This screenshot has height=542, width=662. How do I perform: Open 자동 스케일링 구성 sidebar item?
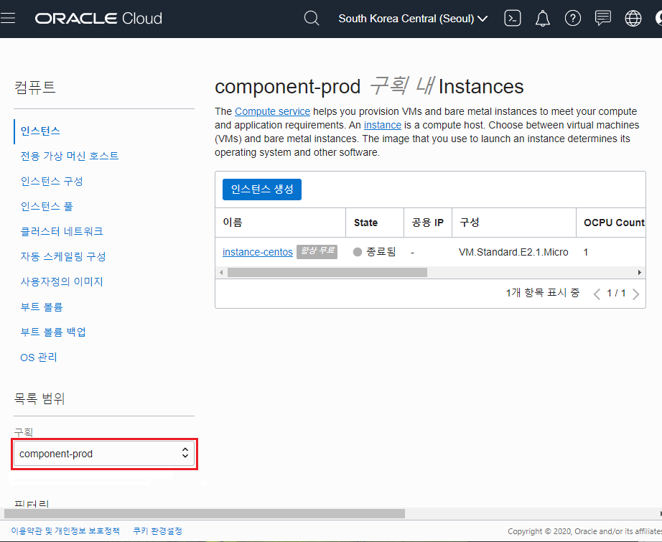(x=63, y=257)
